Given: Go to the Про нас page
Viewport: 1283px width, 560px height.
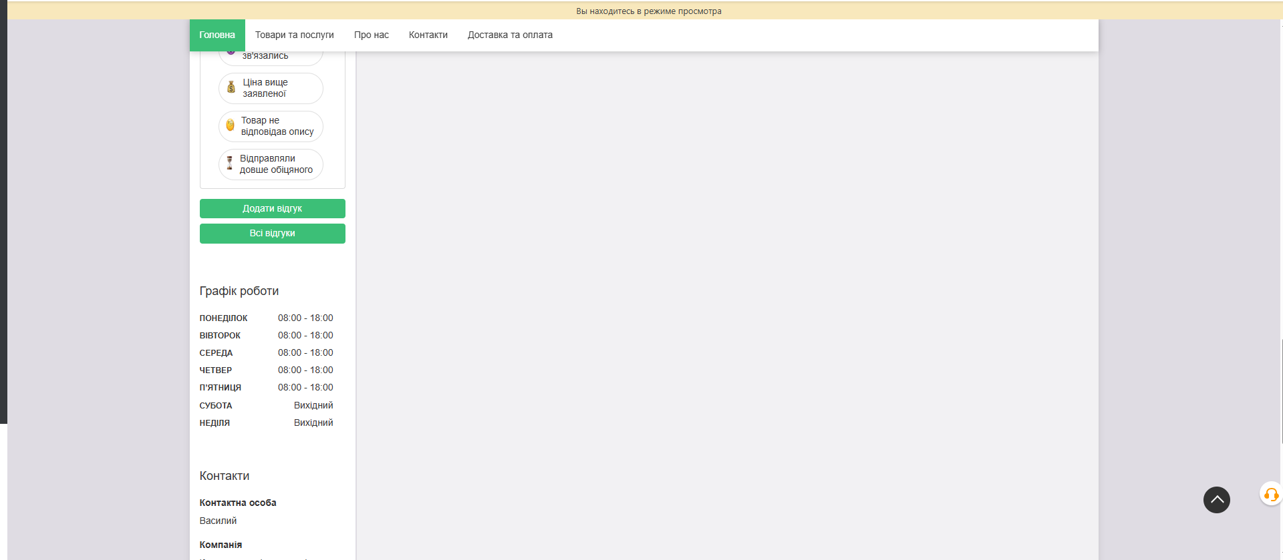Looking at the screenshot, I should 371,35.
